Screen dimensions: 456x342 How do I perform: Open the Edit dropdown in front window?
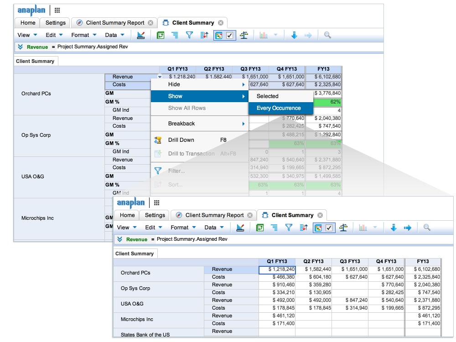click(154, 228)
